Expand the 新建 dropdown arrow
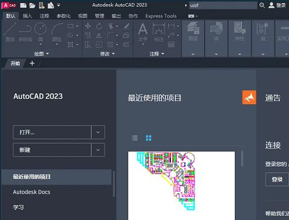The image size is (289, 220). coord(98,150)
